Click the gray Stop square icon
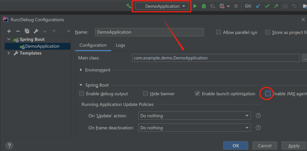 point(236,6)
